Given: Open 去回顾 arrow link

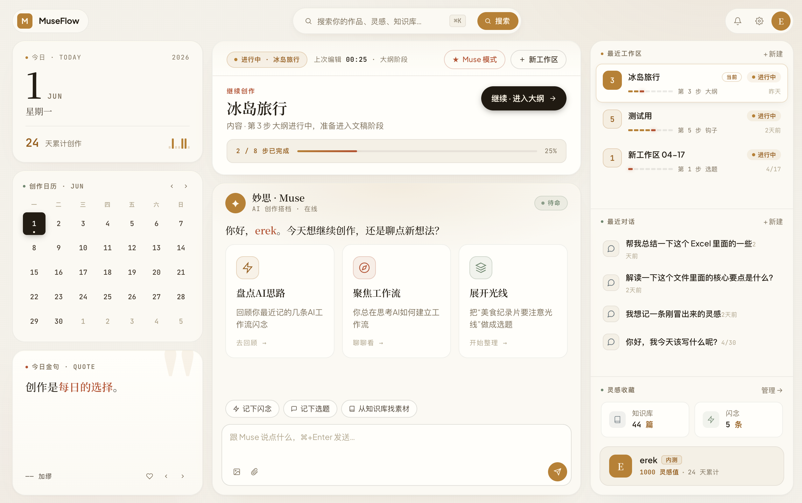Looking at the screenshot, I should pos(251,343).
